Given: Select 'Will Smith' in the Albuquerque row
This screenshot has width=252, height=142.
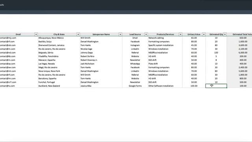Looking at the screenshot, I should tap(101, 38).
